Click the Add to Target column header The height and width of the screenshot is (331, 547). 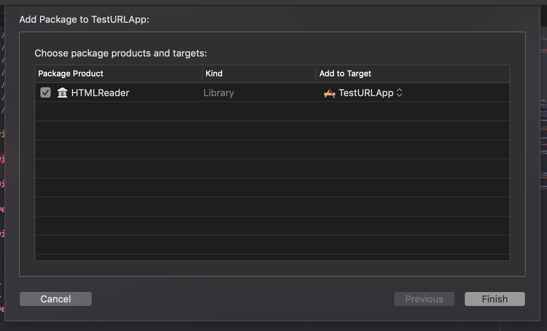[x=345, y=73]
